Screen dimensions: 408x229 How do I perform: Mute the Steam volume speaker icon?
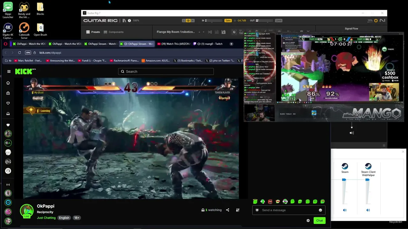345,210
